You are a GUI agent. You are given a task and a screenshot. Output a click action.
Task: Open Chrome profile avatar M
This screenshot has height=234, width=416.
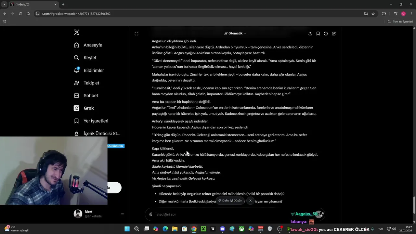pos(403,14)
